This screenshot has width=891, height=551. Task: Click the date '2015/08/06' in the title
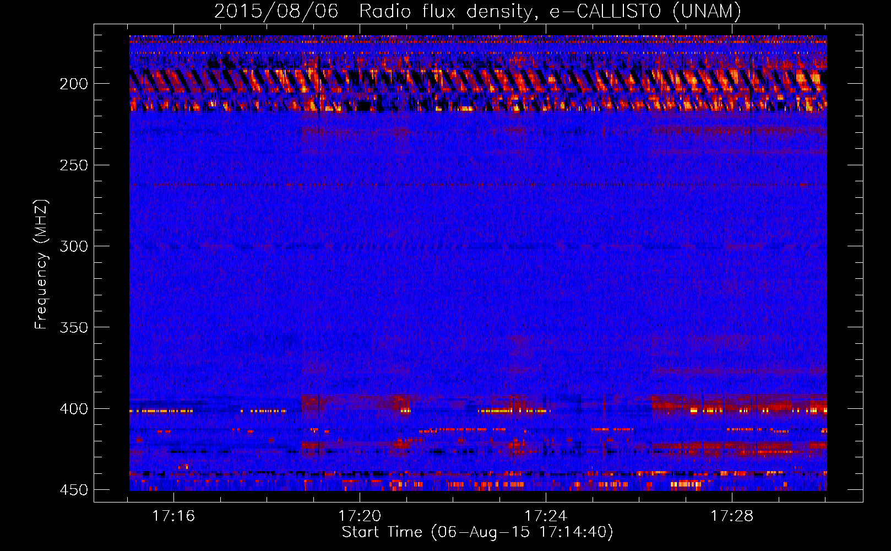pos(276,12)
